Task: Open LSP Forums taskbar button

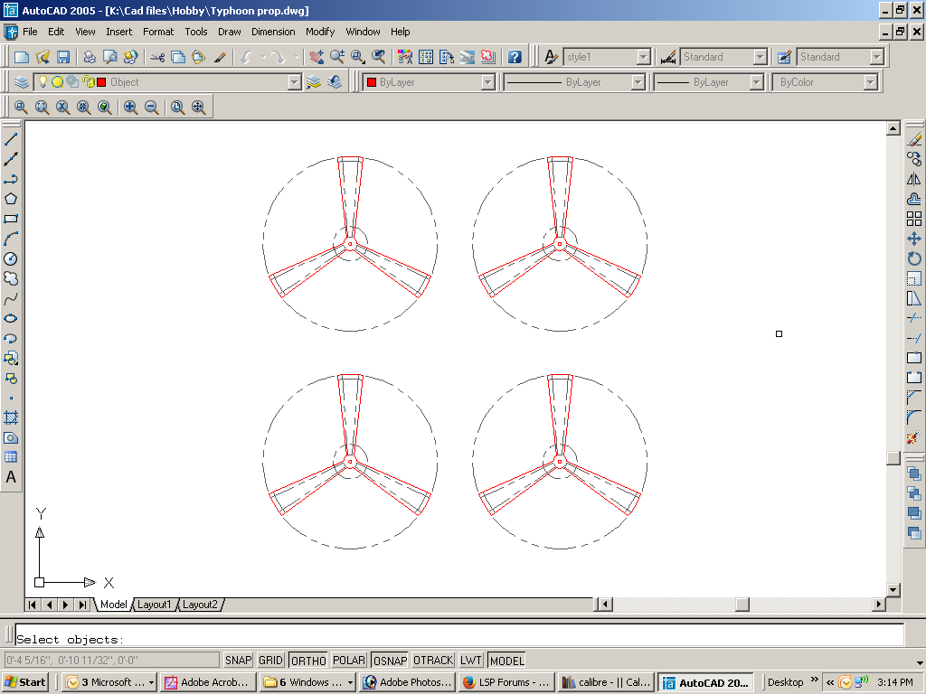Action: click(505, 682)
